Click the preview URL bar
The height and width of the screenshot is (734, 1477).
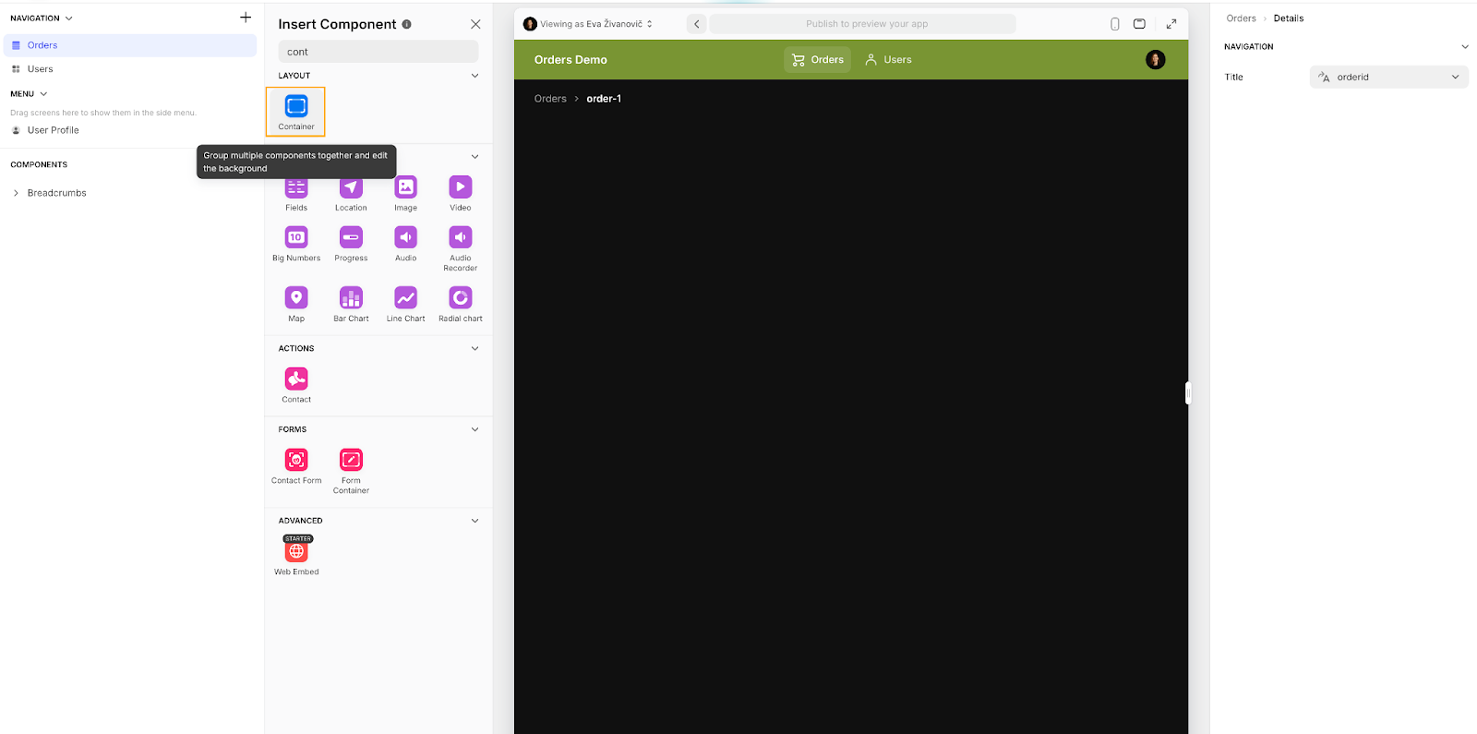tap(862, 24)
